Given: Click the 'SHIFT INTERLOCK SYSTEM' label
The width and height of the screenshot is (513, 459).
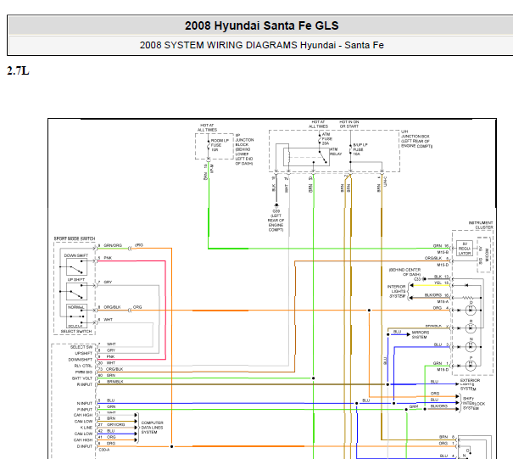Looking at the screenshot, I should [474, 403].
